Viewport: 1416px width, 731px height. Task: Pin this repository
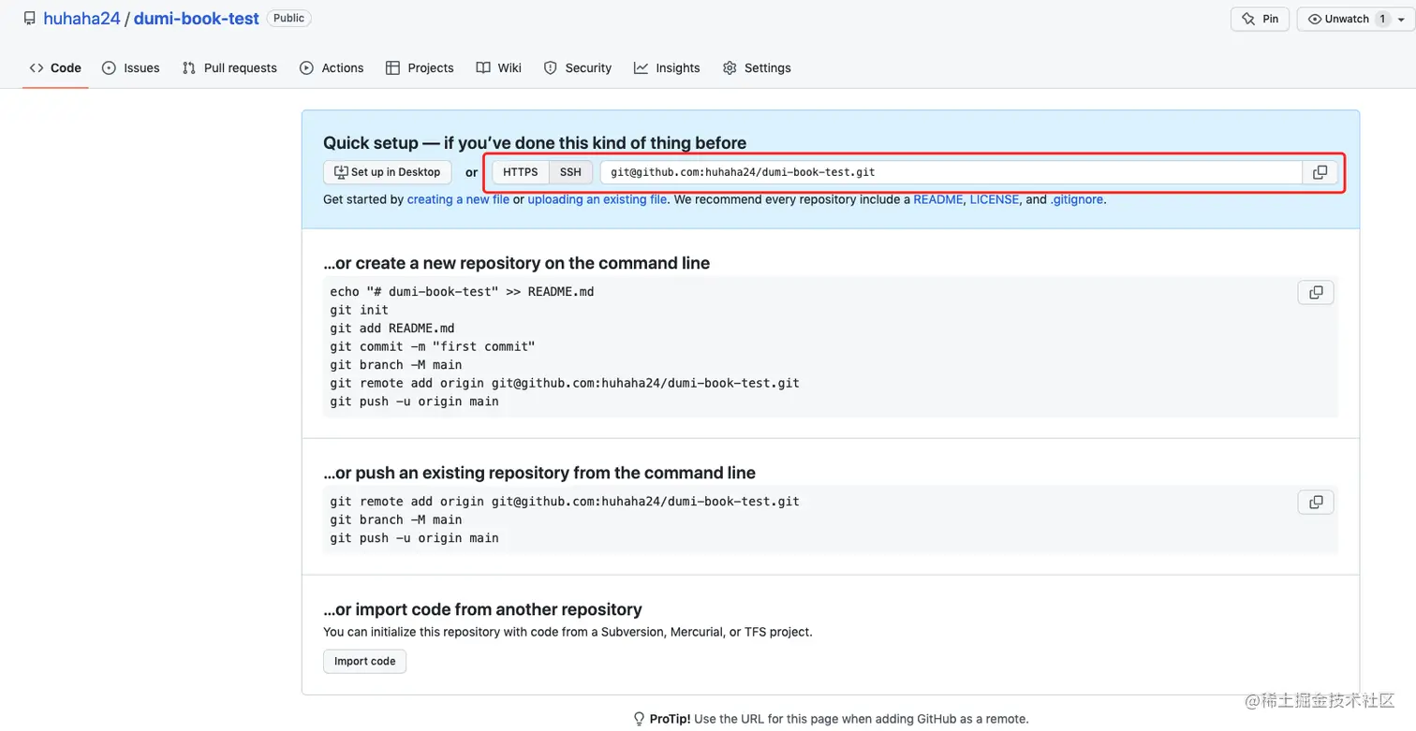[x=1259, y=18]
